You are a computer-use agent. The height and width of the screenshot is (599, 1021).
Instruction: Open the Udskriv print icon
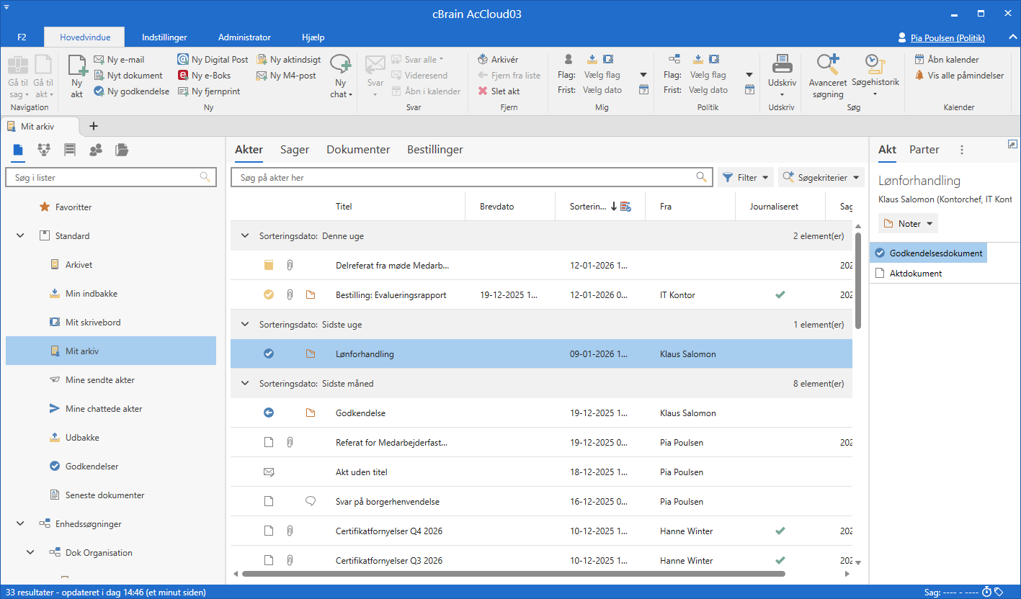[x=782, y=64]
